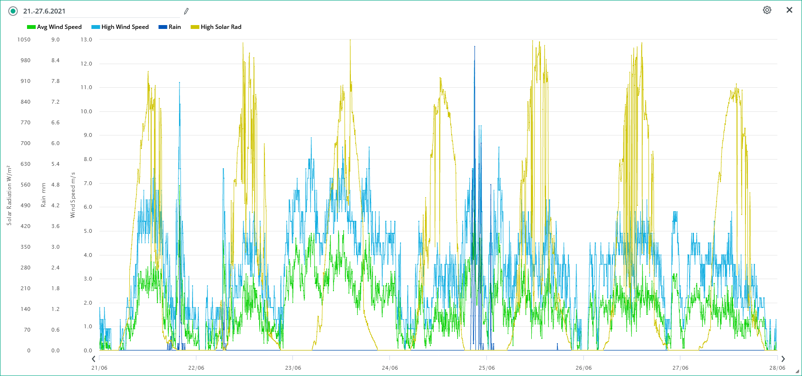Click the Solar Radiation W/m² axis label
The width and height of the screenshot is (802, 376).
point(9,195)
